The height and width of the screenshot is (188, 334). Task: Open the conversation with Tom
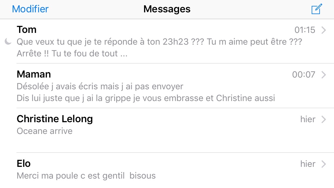tap(27, 30)
